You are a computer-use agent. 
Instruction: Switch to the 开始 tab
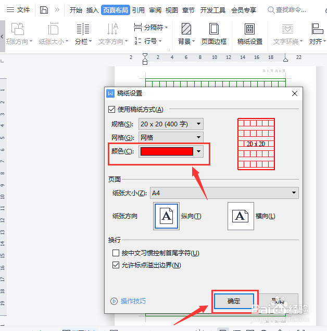tap(76, 10)
